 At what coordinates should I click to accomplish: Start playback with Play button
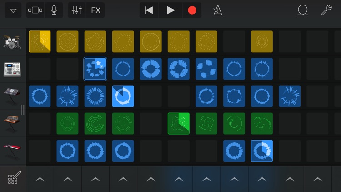click(x=170, y=10)
